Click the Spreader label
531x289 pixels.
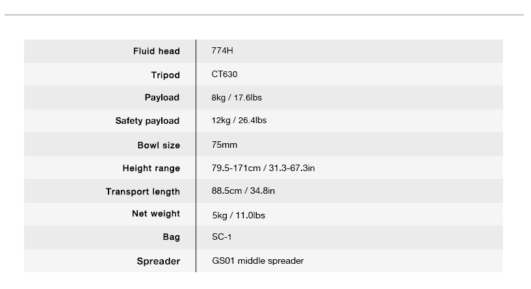coord(158,261)
